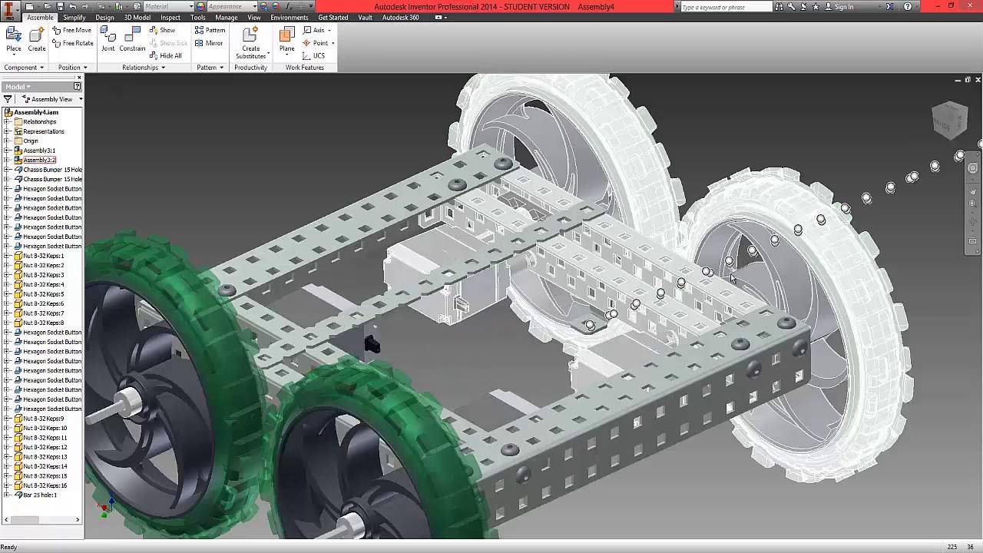
Task: Switch to the Autodesk 360 tab
Action: 401,18
